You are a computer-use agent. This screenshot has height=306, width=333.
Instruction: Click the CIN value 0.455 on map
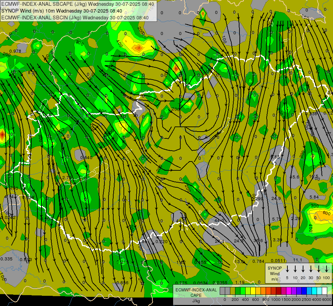click(x=200, y=262)
